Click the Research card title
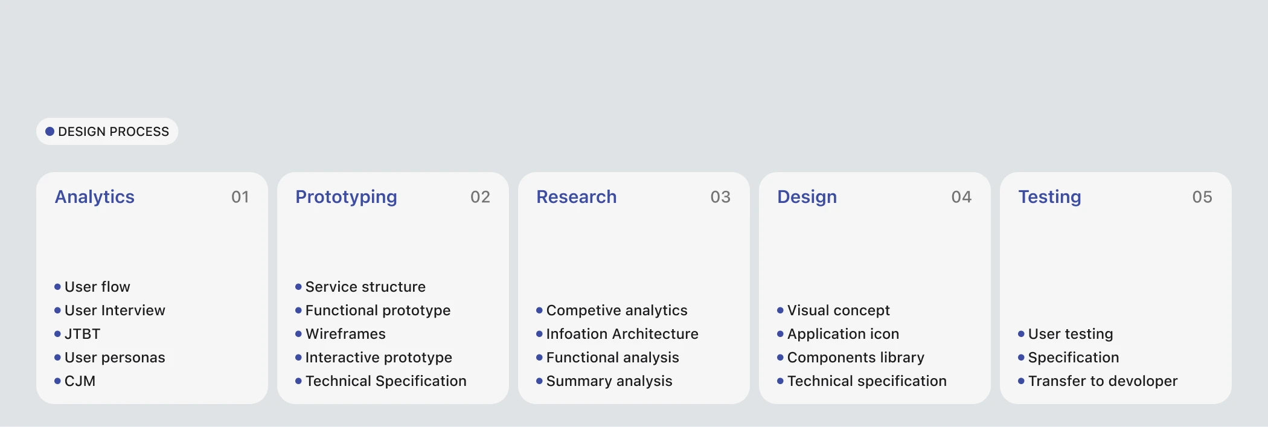This screenshot has width=1268, height=427. coord(576,197)
